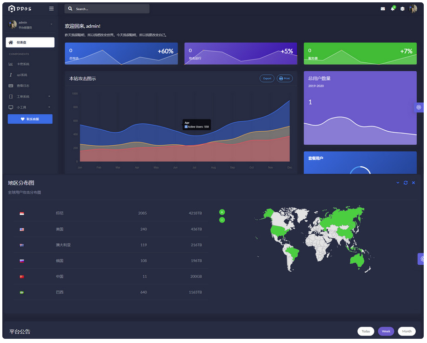Switch announcements filter to Today
427x343 pixels.
pyautogui.click(x=366, y=331)
